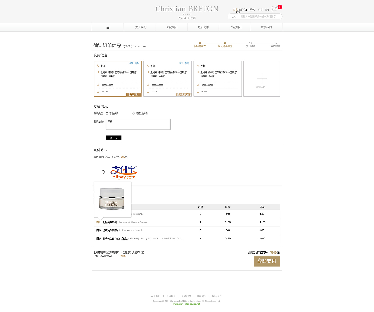Viewport: 374px width, 312px height.
Task: Select the Alipay payment radio button
Action: tap(103, 172)
